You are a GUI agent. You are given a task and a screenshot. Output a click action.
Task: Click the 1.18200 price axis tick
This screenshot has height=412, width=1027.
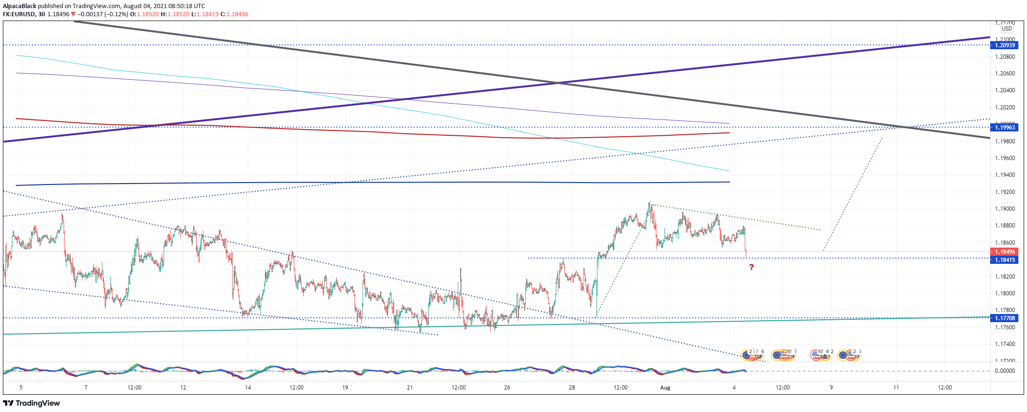click(1005, 277)
